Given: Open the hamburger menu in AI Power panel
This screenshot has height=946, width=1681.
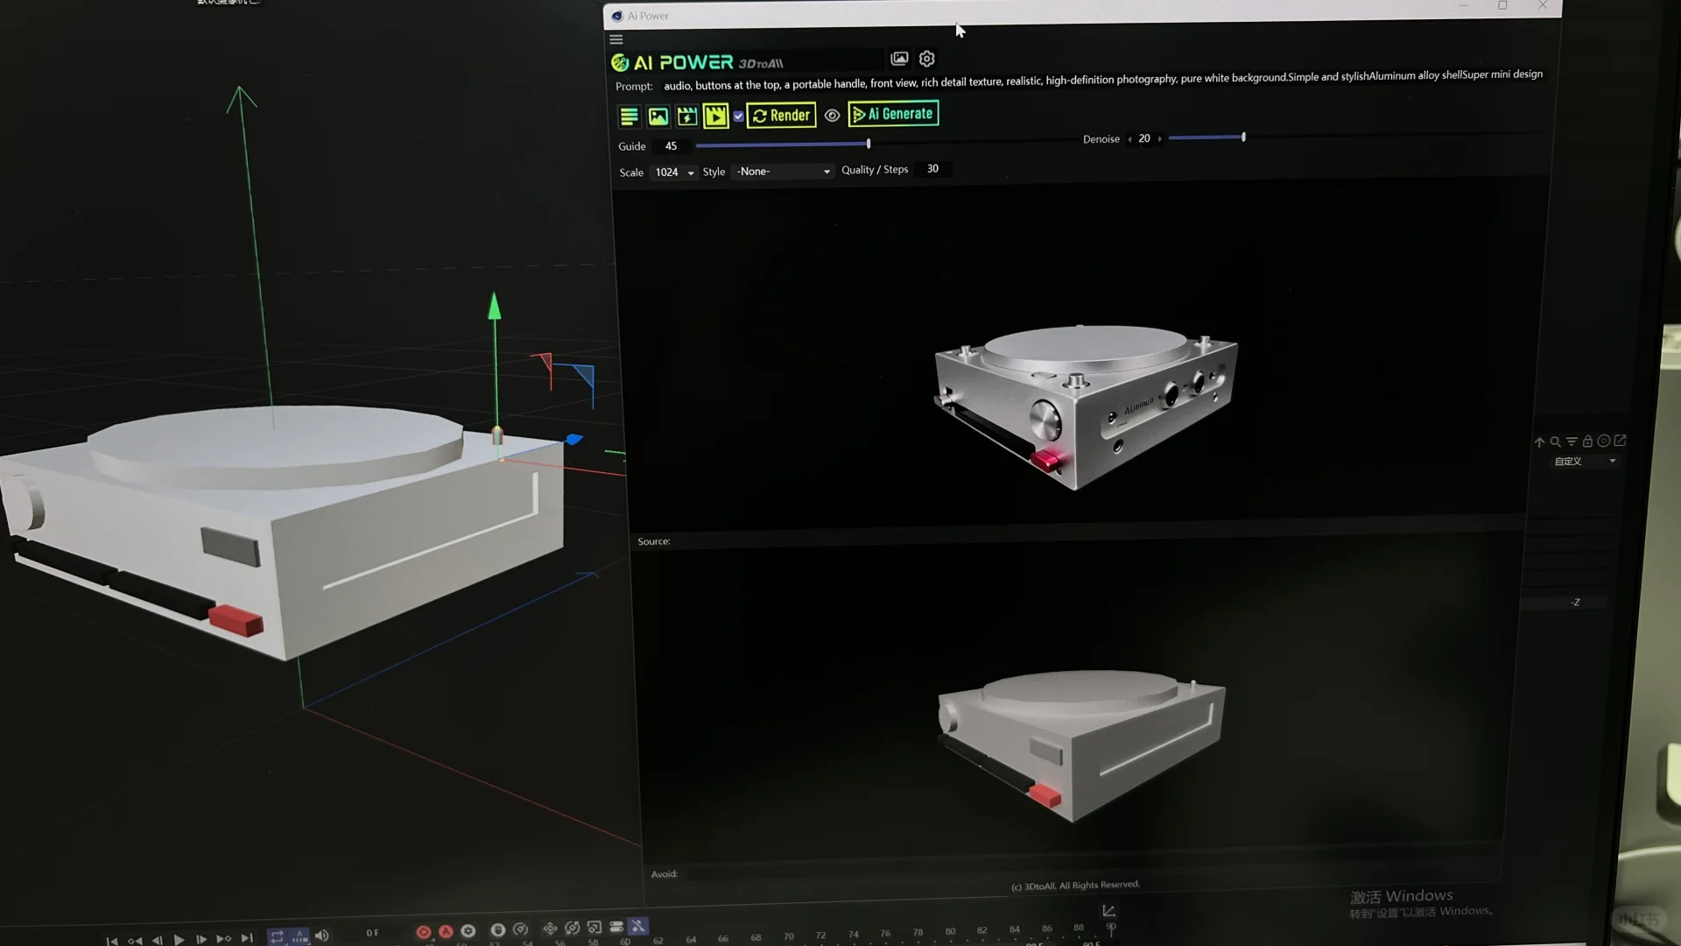Looking at the screenshot, I should point(616,39).
